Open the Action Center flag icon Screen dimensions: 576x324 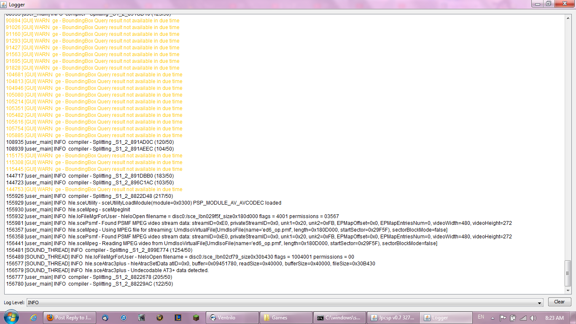tap(503, 318)
